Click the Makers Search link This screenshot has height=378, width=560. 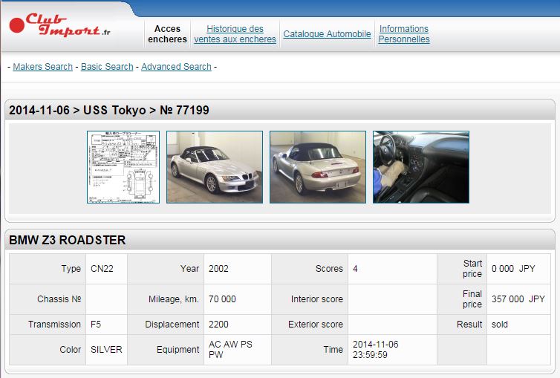click(43, 67)
